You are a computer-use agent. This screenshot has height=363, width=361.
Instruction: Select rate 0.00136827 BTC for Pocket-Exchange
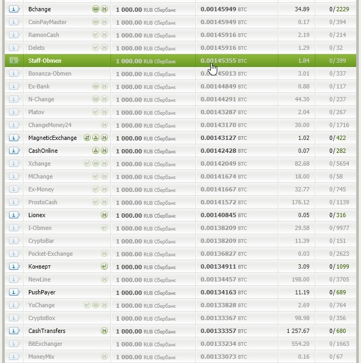[x=224, y=254]
